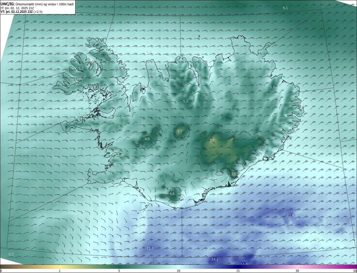Select the VT valid time line 23Z (+2 h)
This screenshot has width=357, height=273.
(21, 12)
